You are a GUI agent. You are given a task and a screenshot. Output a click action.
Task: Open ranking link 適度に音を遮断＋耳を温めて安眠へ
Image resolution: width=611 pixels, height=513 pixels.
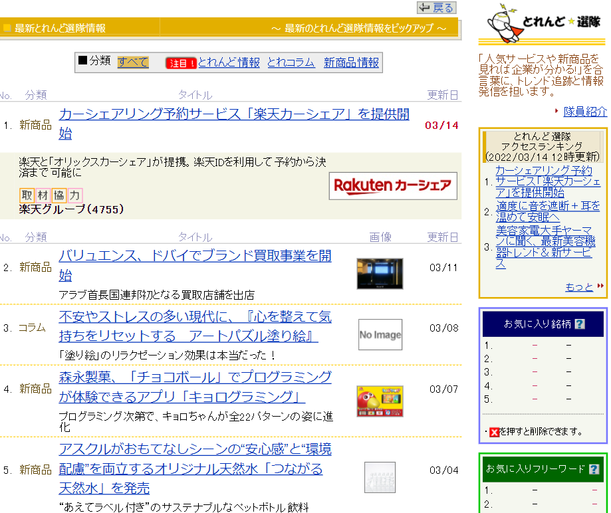[548, 211]
